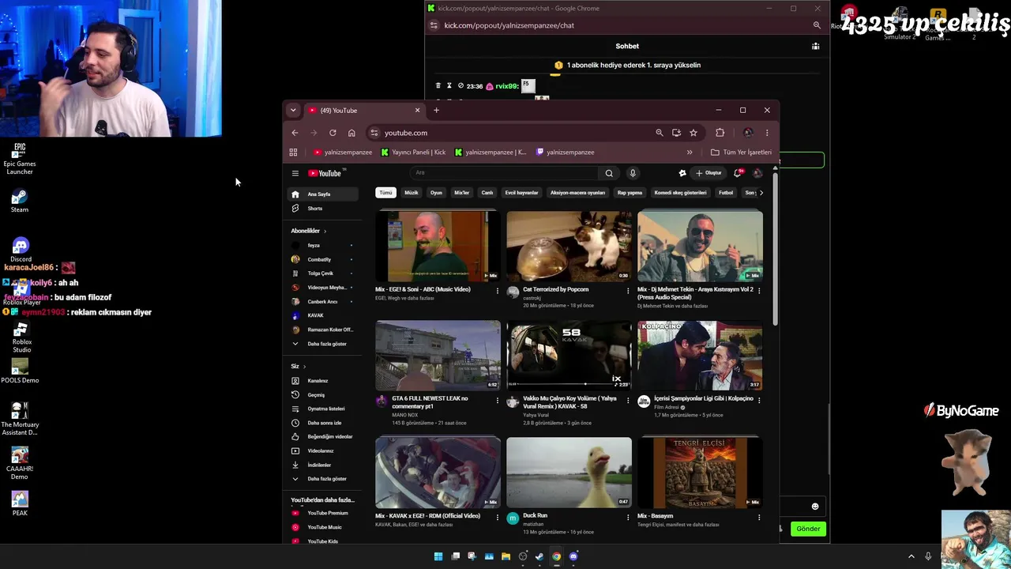Open options for GTA 6 FULL NEWEST LEAK video

498,400
